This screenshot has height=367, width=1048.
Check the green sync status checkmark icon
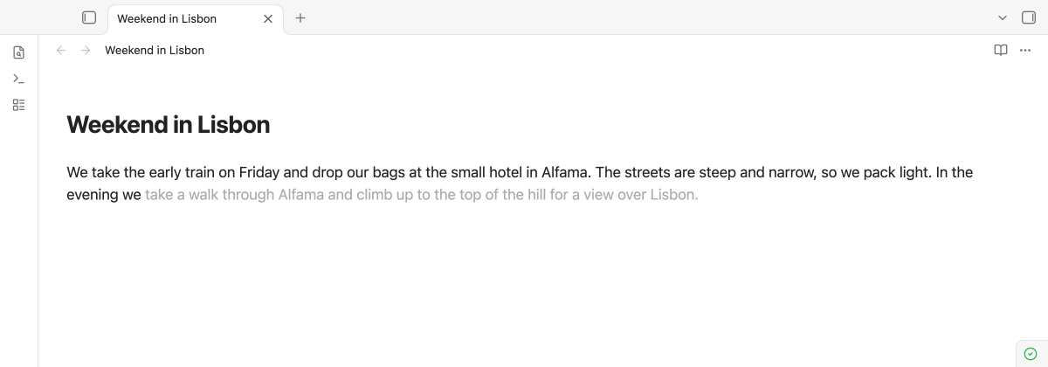[x=1031, y=353]
